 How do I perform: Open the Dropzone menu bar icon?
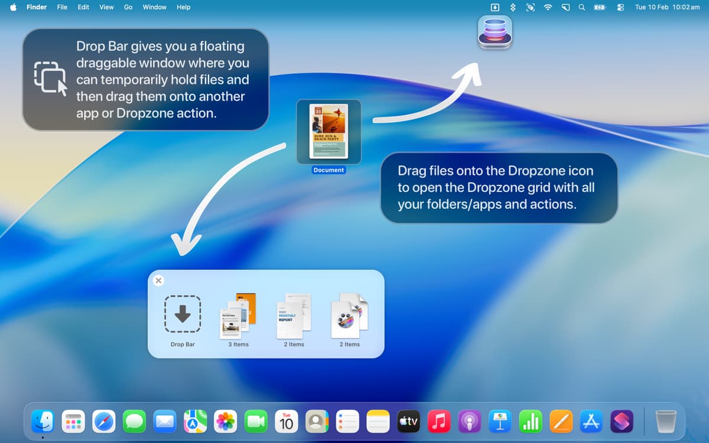point(495,7)
